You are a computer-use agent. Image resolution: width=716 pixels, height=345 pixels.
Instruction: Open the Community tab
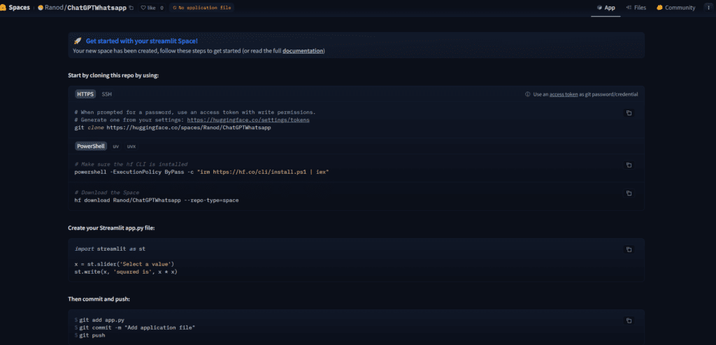[676, 8]
